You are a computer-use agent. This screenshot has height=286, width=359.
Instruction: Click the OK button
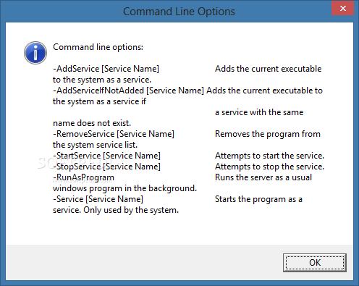315,263
